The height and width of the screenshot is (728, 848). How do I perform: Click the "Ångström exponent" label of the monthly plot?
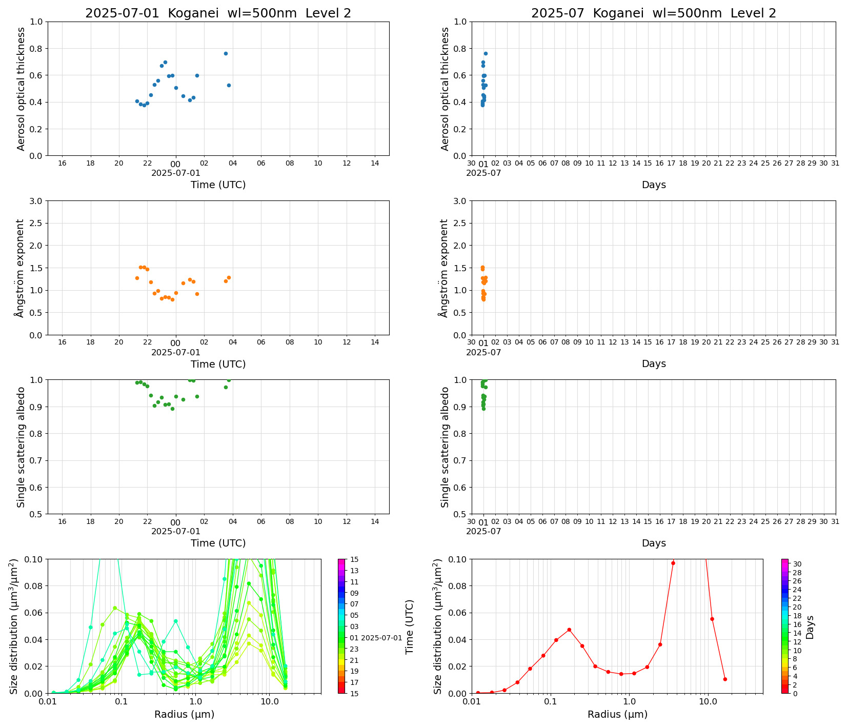click(x=444, y=268)
